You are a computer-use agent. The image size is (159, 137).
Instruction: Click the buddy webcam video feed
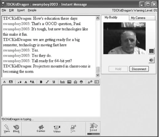click(x=124, y=38)
